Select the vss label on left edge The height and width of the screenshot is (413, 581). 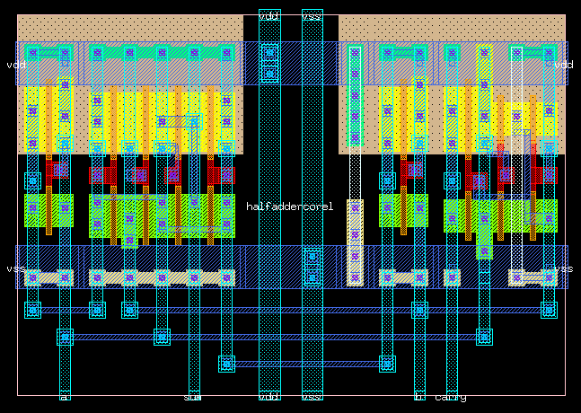15,269
